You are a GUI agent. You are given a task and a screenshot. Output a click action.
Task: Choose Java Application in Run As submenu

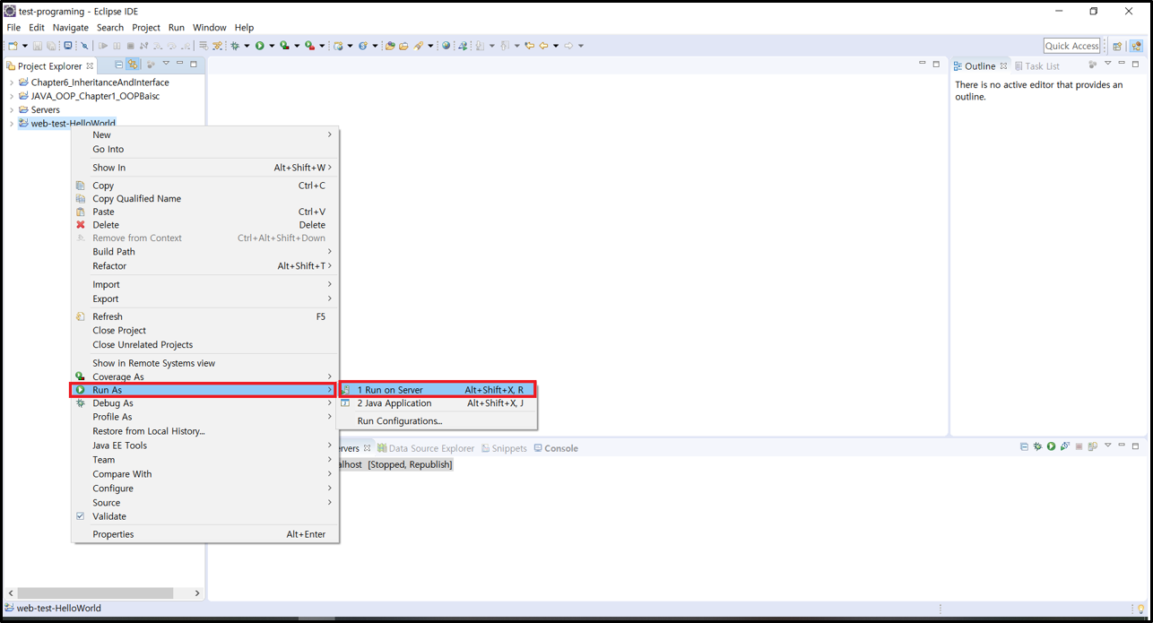click(437, 403)
